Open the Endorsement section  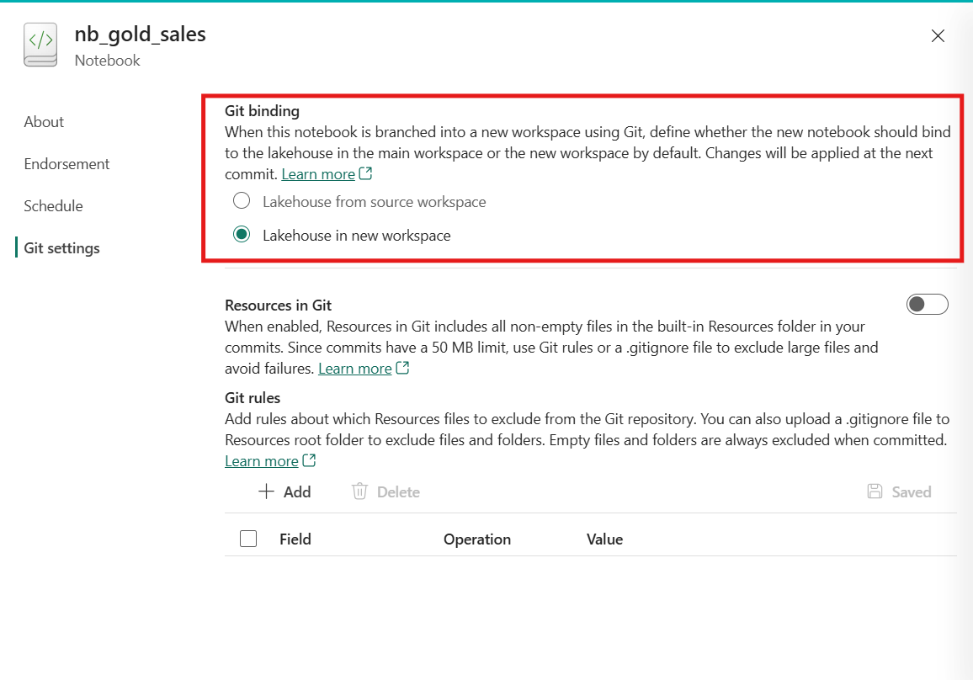[66, 164]
